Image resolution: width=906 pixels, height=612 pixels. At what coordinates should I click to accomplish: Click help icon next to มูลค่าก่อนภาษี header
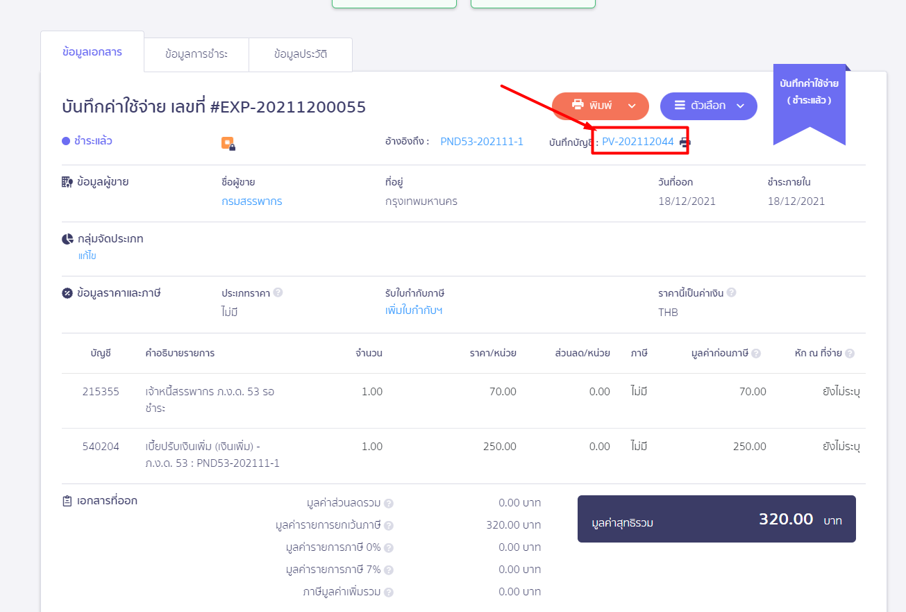click(x=756, y=353)
